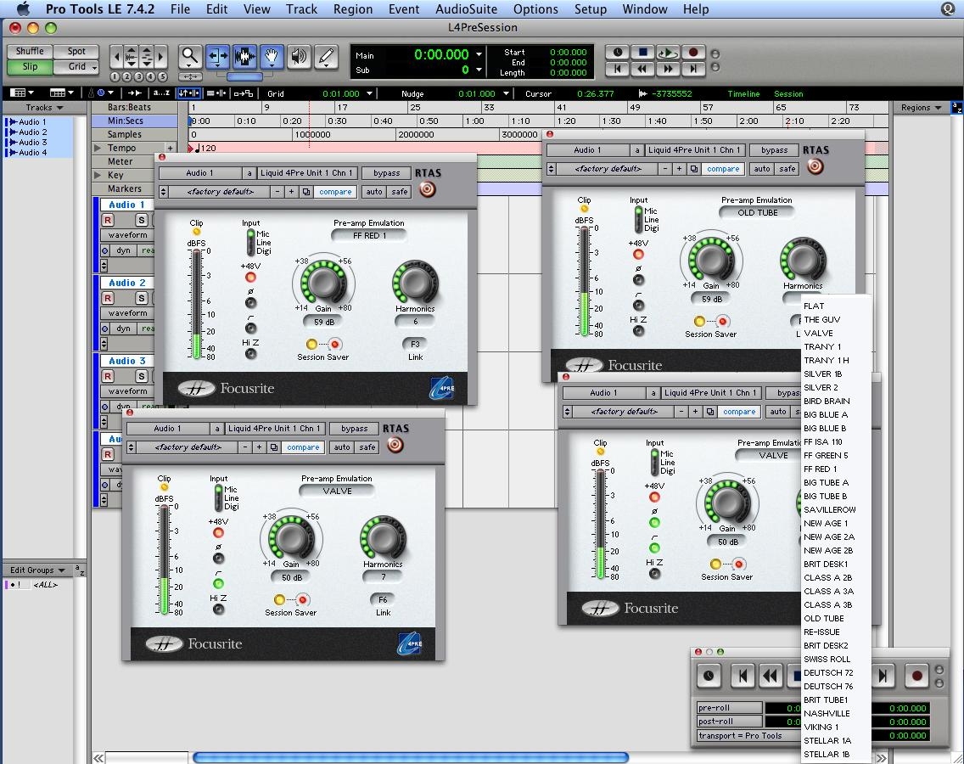
Task: Click Return to Zero in floating Transport window
Action: pos(743,676)
